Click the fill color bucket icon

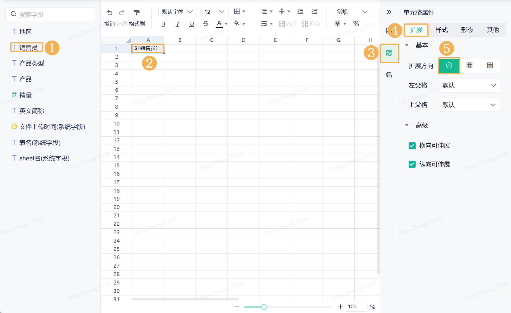237,23
